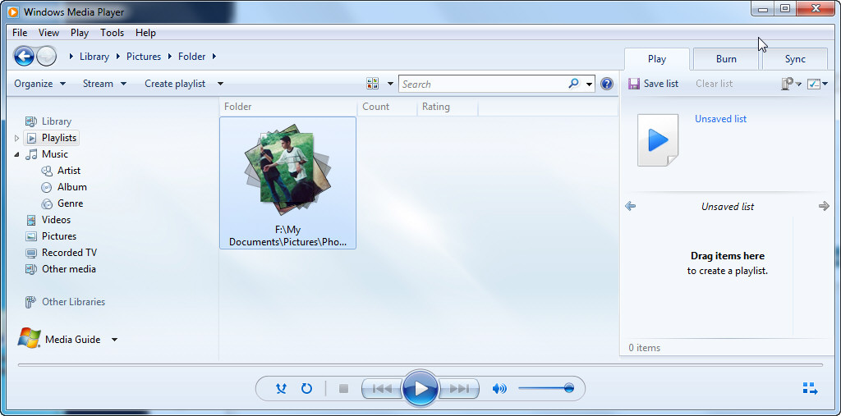This screenshot has height=416, width=841.
Task: Switch to Now Playing mode
Action: coord(810,389)
